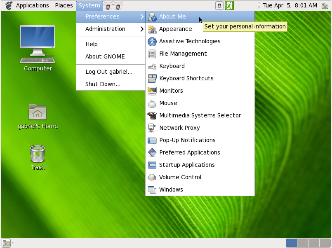
Task: Collapse the highlighted Preferences submenu entry
Action: tap(111, 17)
